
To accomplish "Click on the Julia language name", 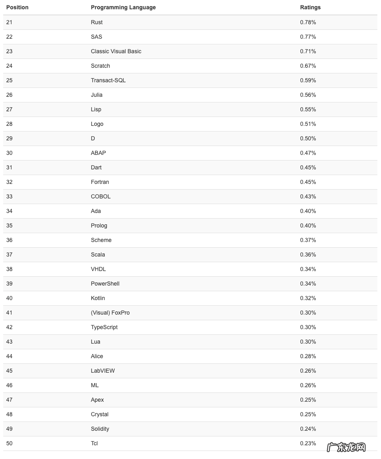I will pyautogui.click(x=97, y=95).
